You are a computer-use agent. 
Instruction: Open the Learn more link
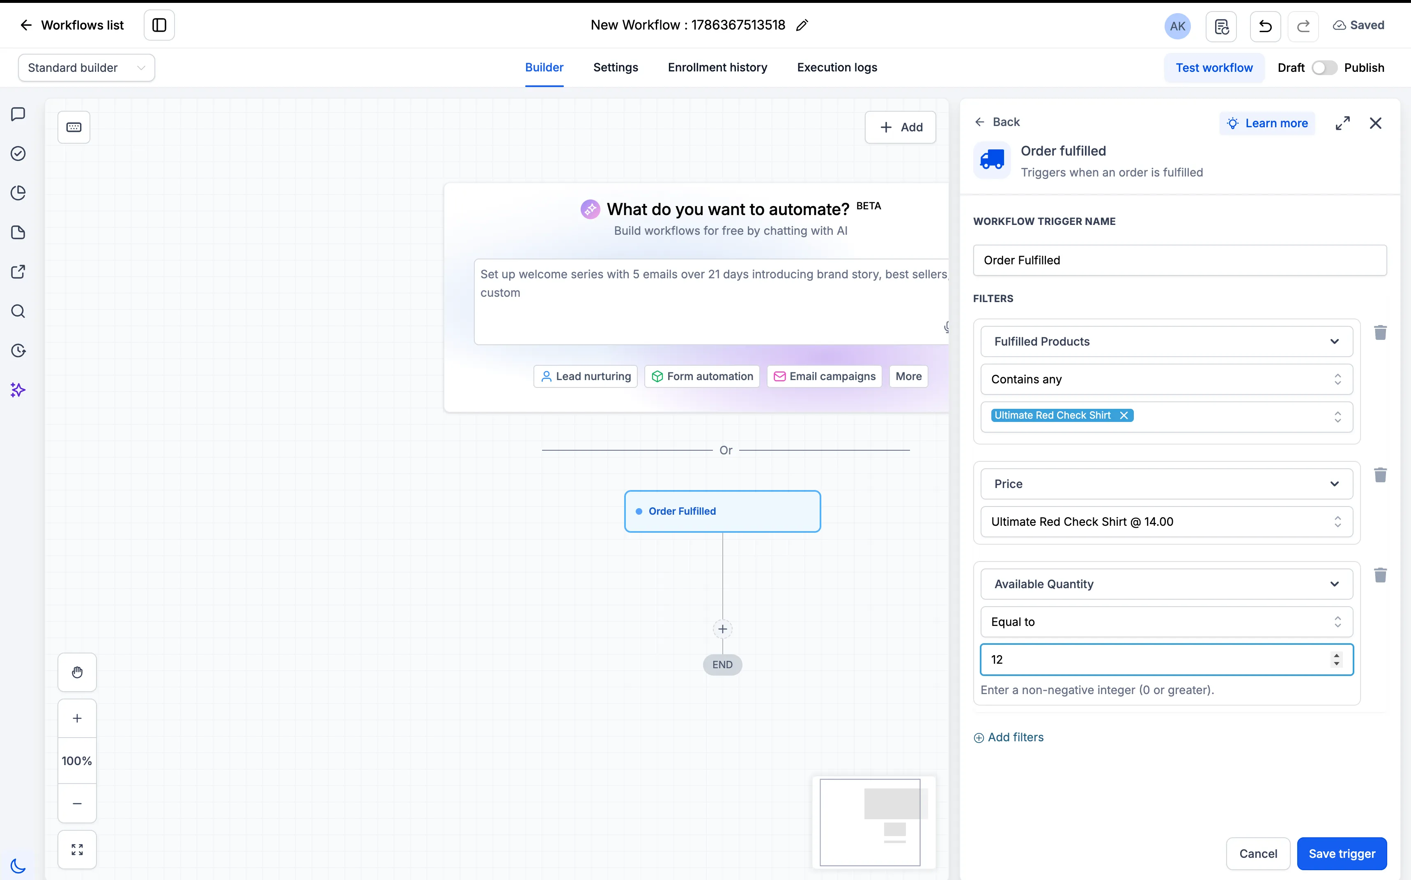(1267, 124)
